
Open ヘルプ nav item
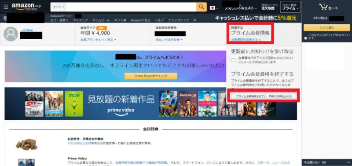pos(160,20)
